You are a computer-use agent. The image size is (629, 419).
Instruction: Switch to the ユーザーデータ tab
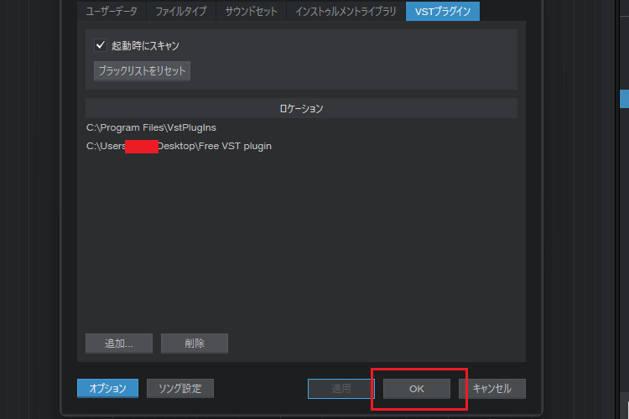112,12
